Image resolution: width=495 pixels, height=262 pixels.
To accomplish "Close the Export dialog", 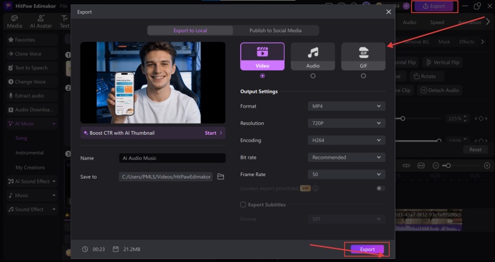I will tap(389, 12).
